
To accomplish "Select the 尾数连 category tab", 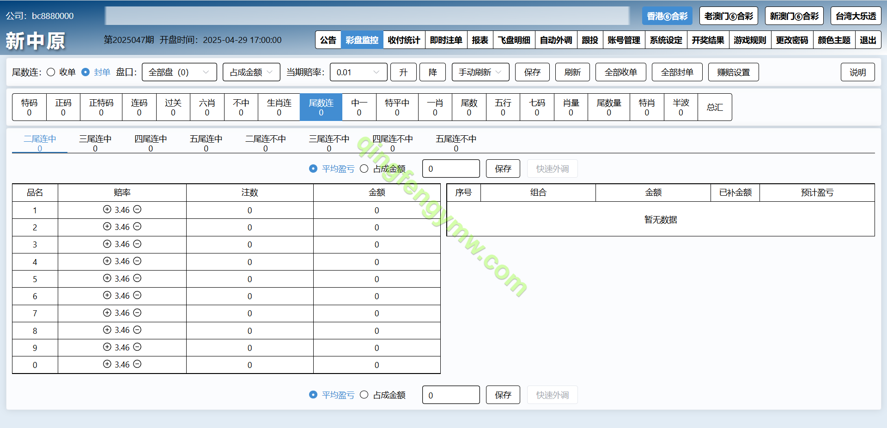I will [x=321, y=107].
